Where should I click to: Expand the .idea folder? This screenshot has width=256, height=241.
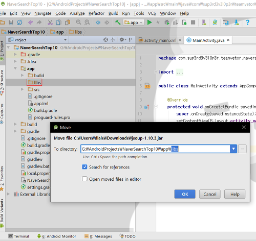tap(15, 61)
